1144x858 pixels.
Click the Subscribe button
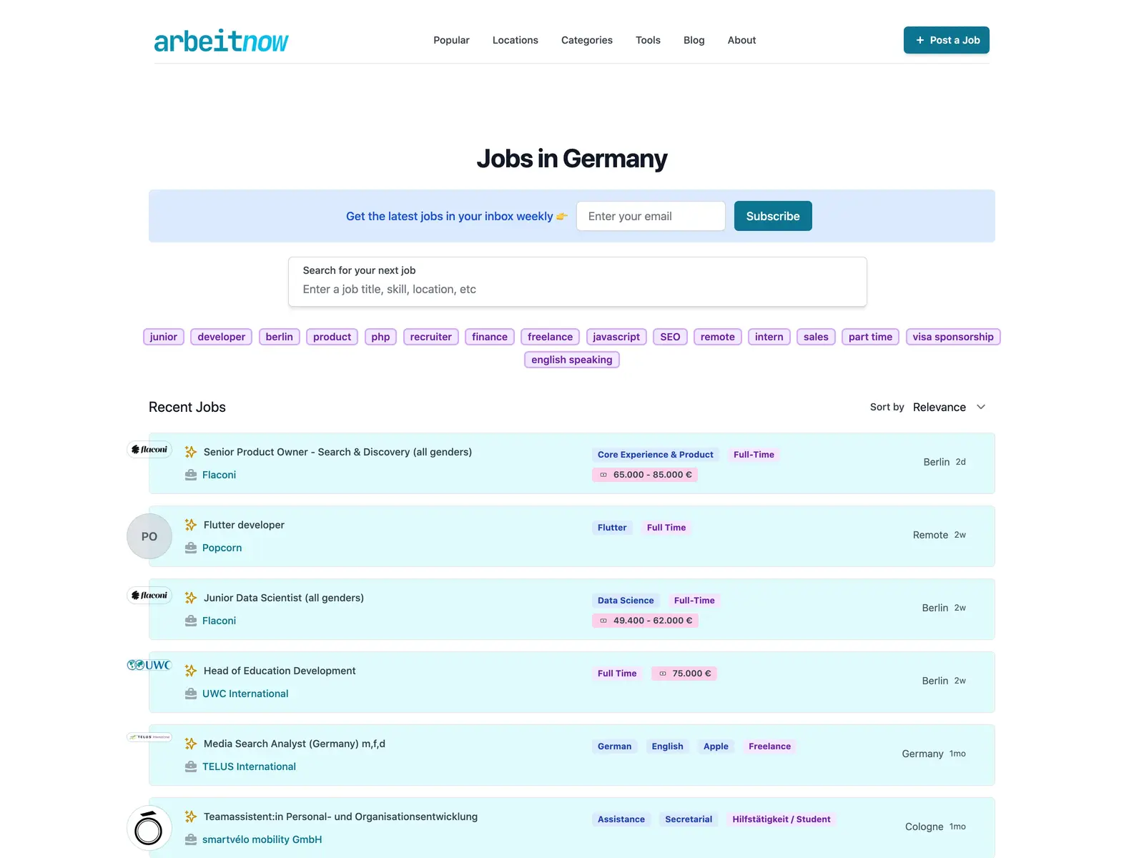tap(773, 216)
